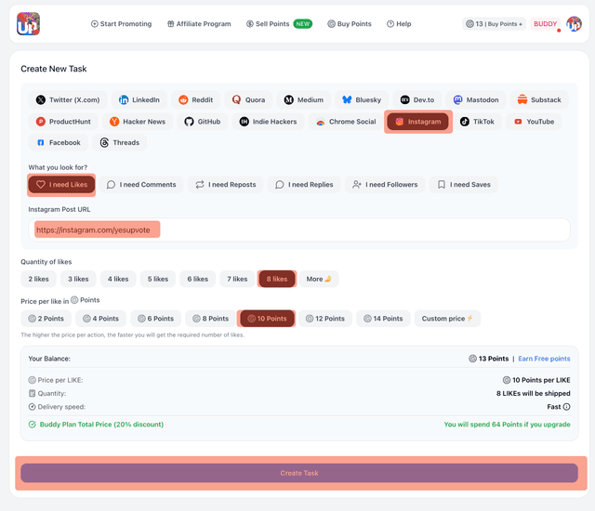Select the I need Comments option
The width and height of the screenshot is (595, 511).
pyautogui.click(x=141, y=185)
